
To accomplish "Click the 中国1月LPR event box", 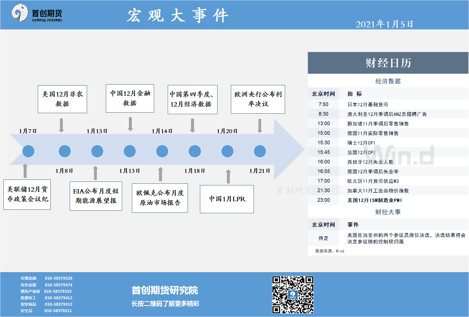I will click(x=227, y=199).
